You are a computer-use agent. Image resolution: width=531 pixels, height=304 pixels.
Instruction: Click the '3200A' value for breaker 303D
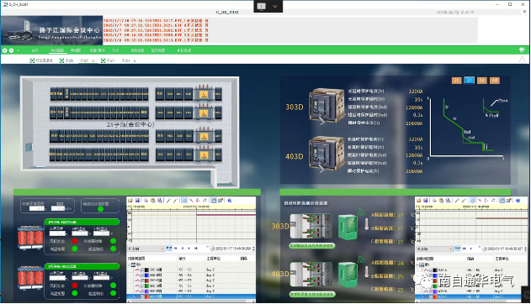pyautogui.click(x=416, y=92)
